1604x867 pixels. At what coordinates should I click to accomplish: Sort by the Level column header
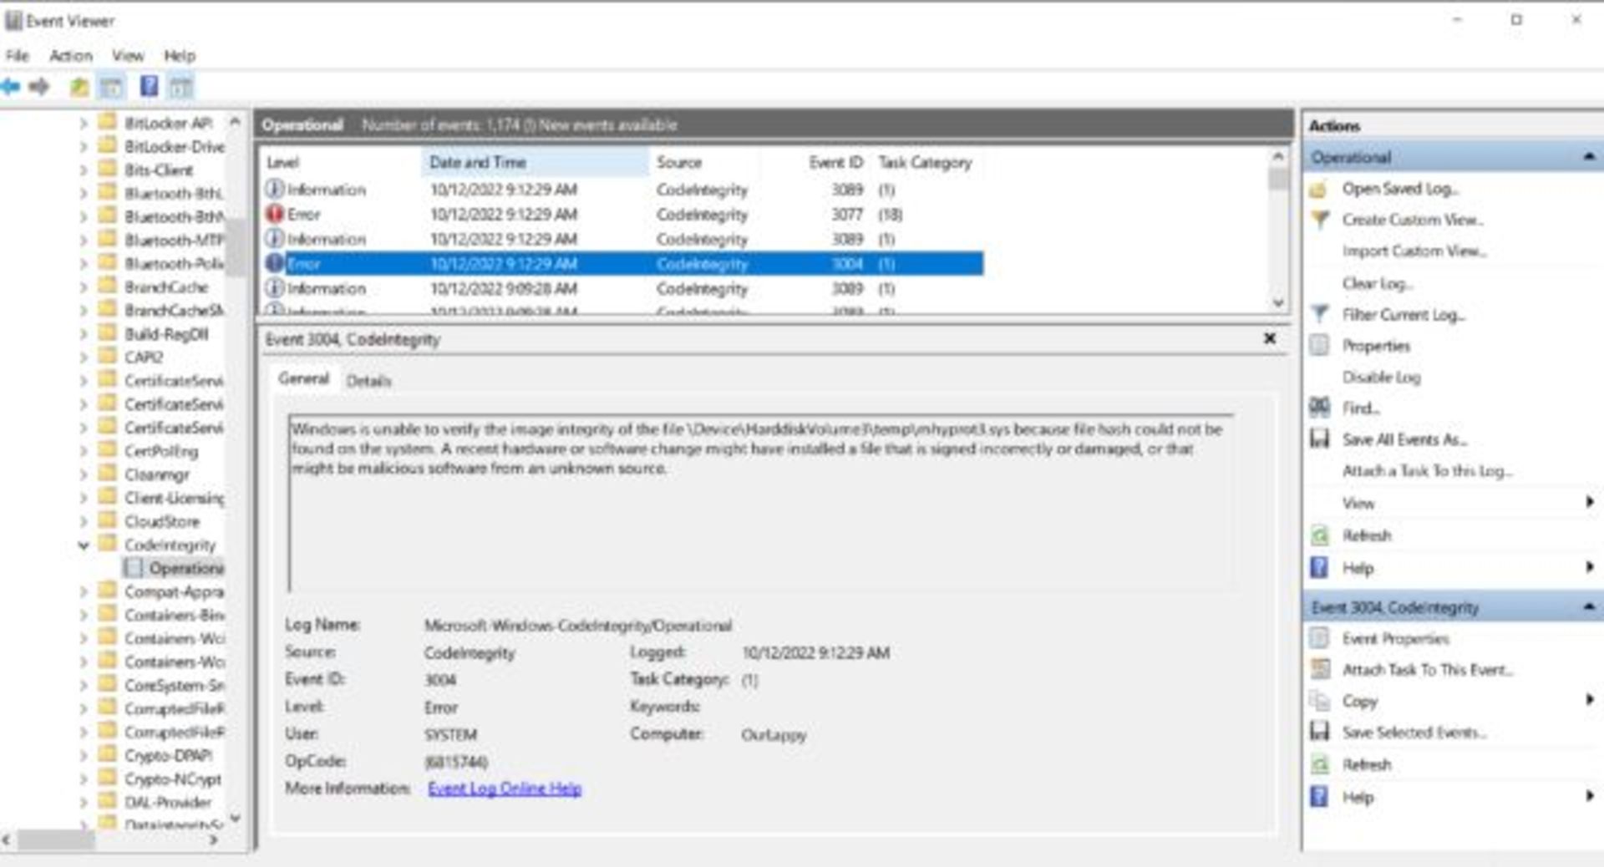pos(341,162)
